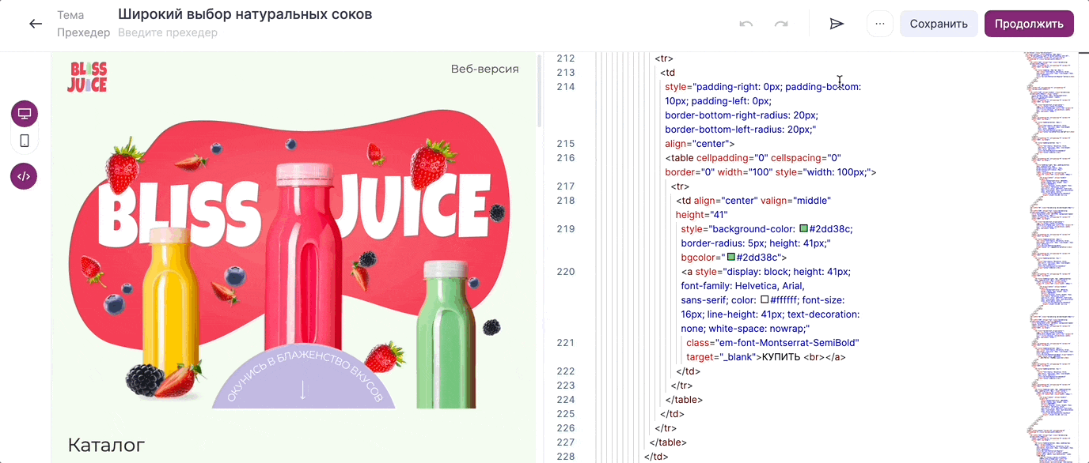Click the Каталог heading in preview
The width and height of the screenshot is (1089, 463).
click(x=107, y=444)
